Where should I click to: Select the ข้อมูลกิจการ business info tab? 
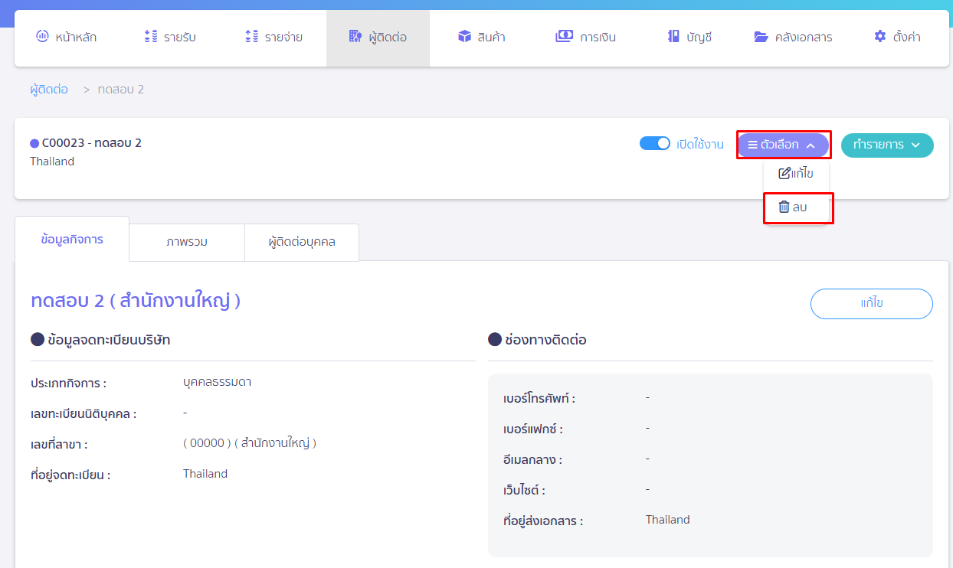[72, 240]
